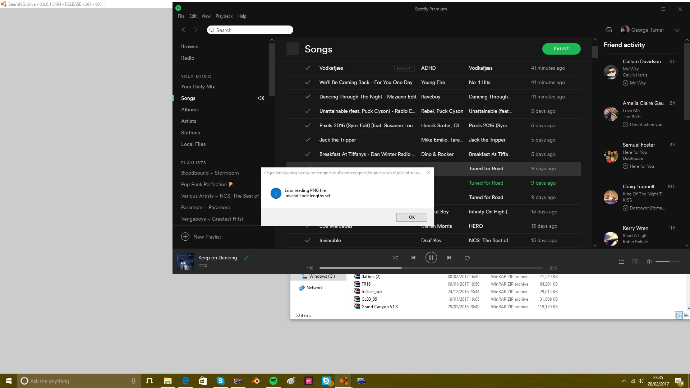Click the Spotify search field
Image resolution: width=690 pixels, height=388 pixels.
[x=250, y=30]
